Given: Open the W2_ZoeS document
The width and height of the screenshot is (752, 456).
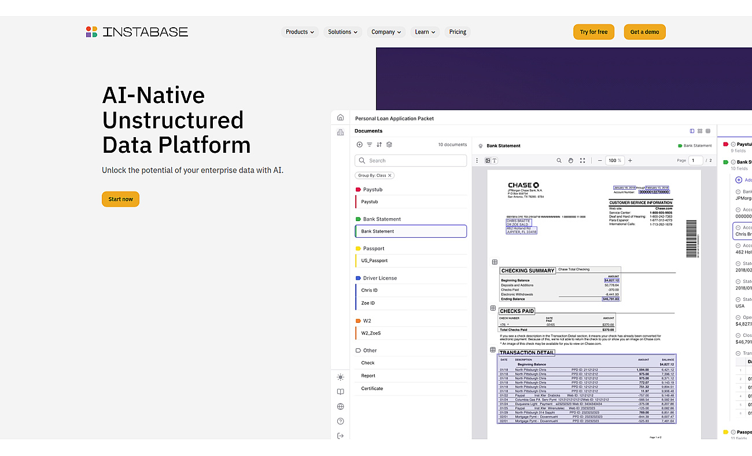Looking at the screenshot, I should point(411,333).
